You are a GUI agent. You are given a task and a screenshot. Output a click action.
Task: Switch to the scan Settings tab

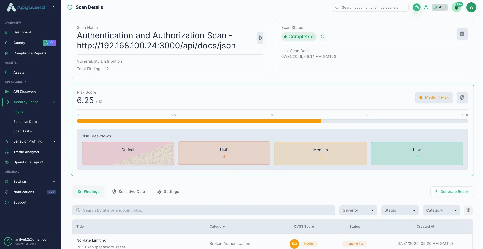coord(168,192)
